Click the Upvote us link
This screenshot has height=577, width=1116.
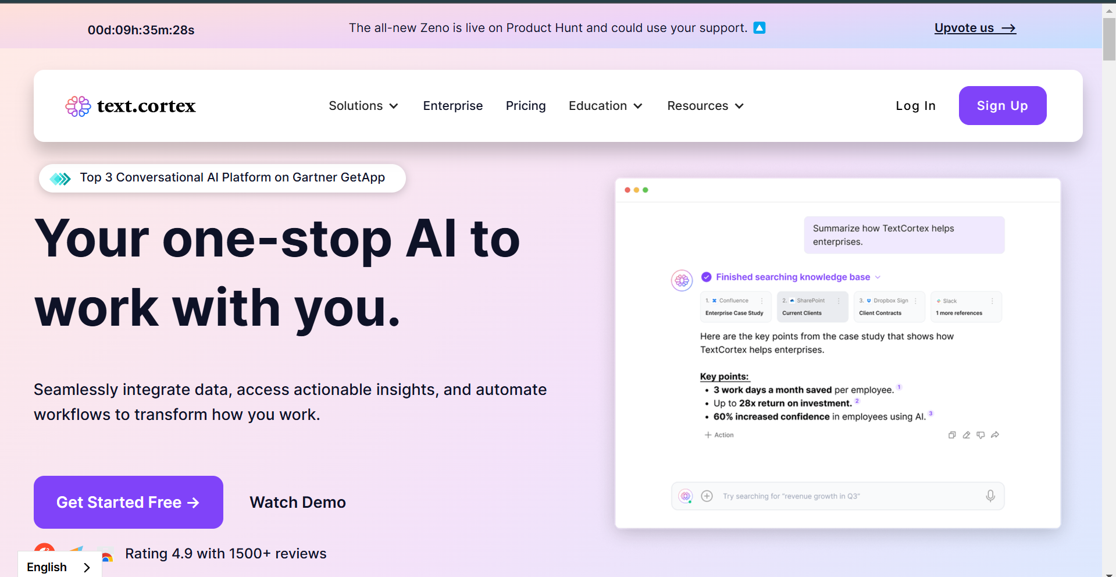[x=975, y=28]
